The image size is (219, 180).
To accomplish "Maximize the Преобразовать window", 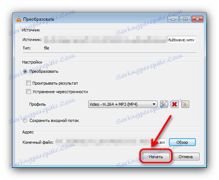I will (185, 19).
